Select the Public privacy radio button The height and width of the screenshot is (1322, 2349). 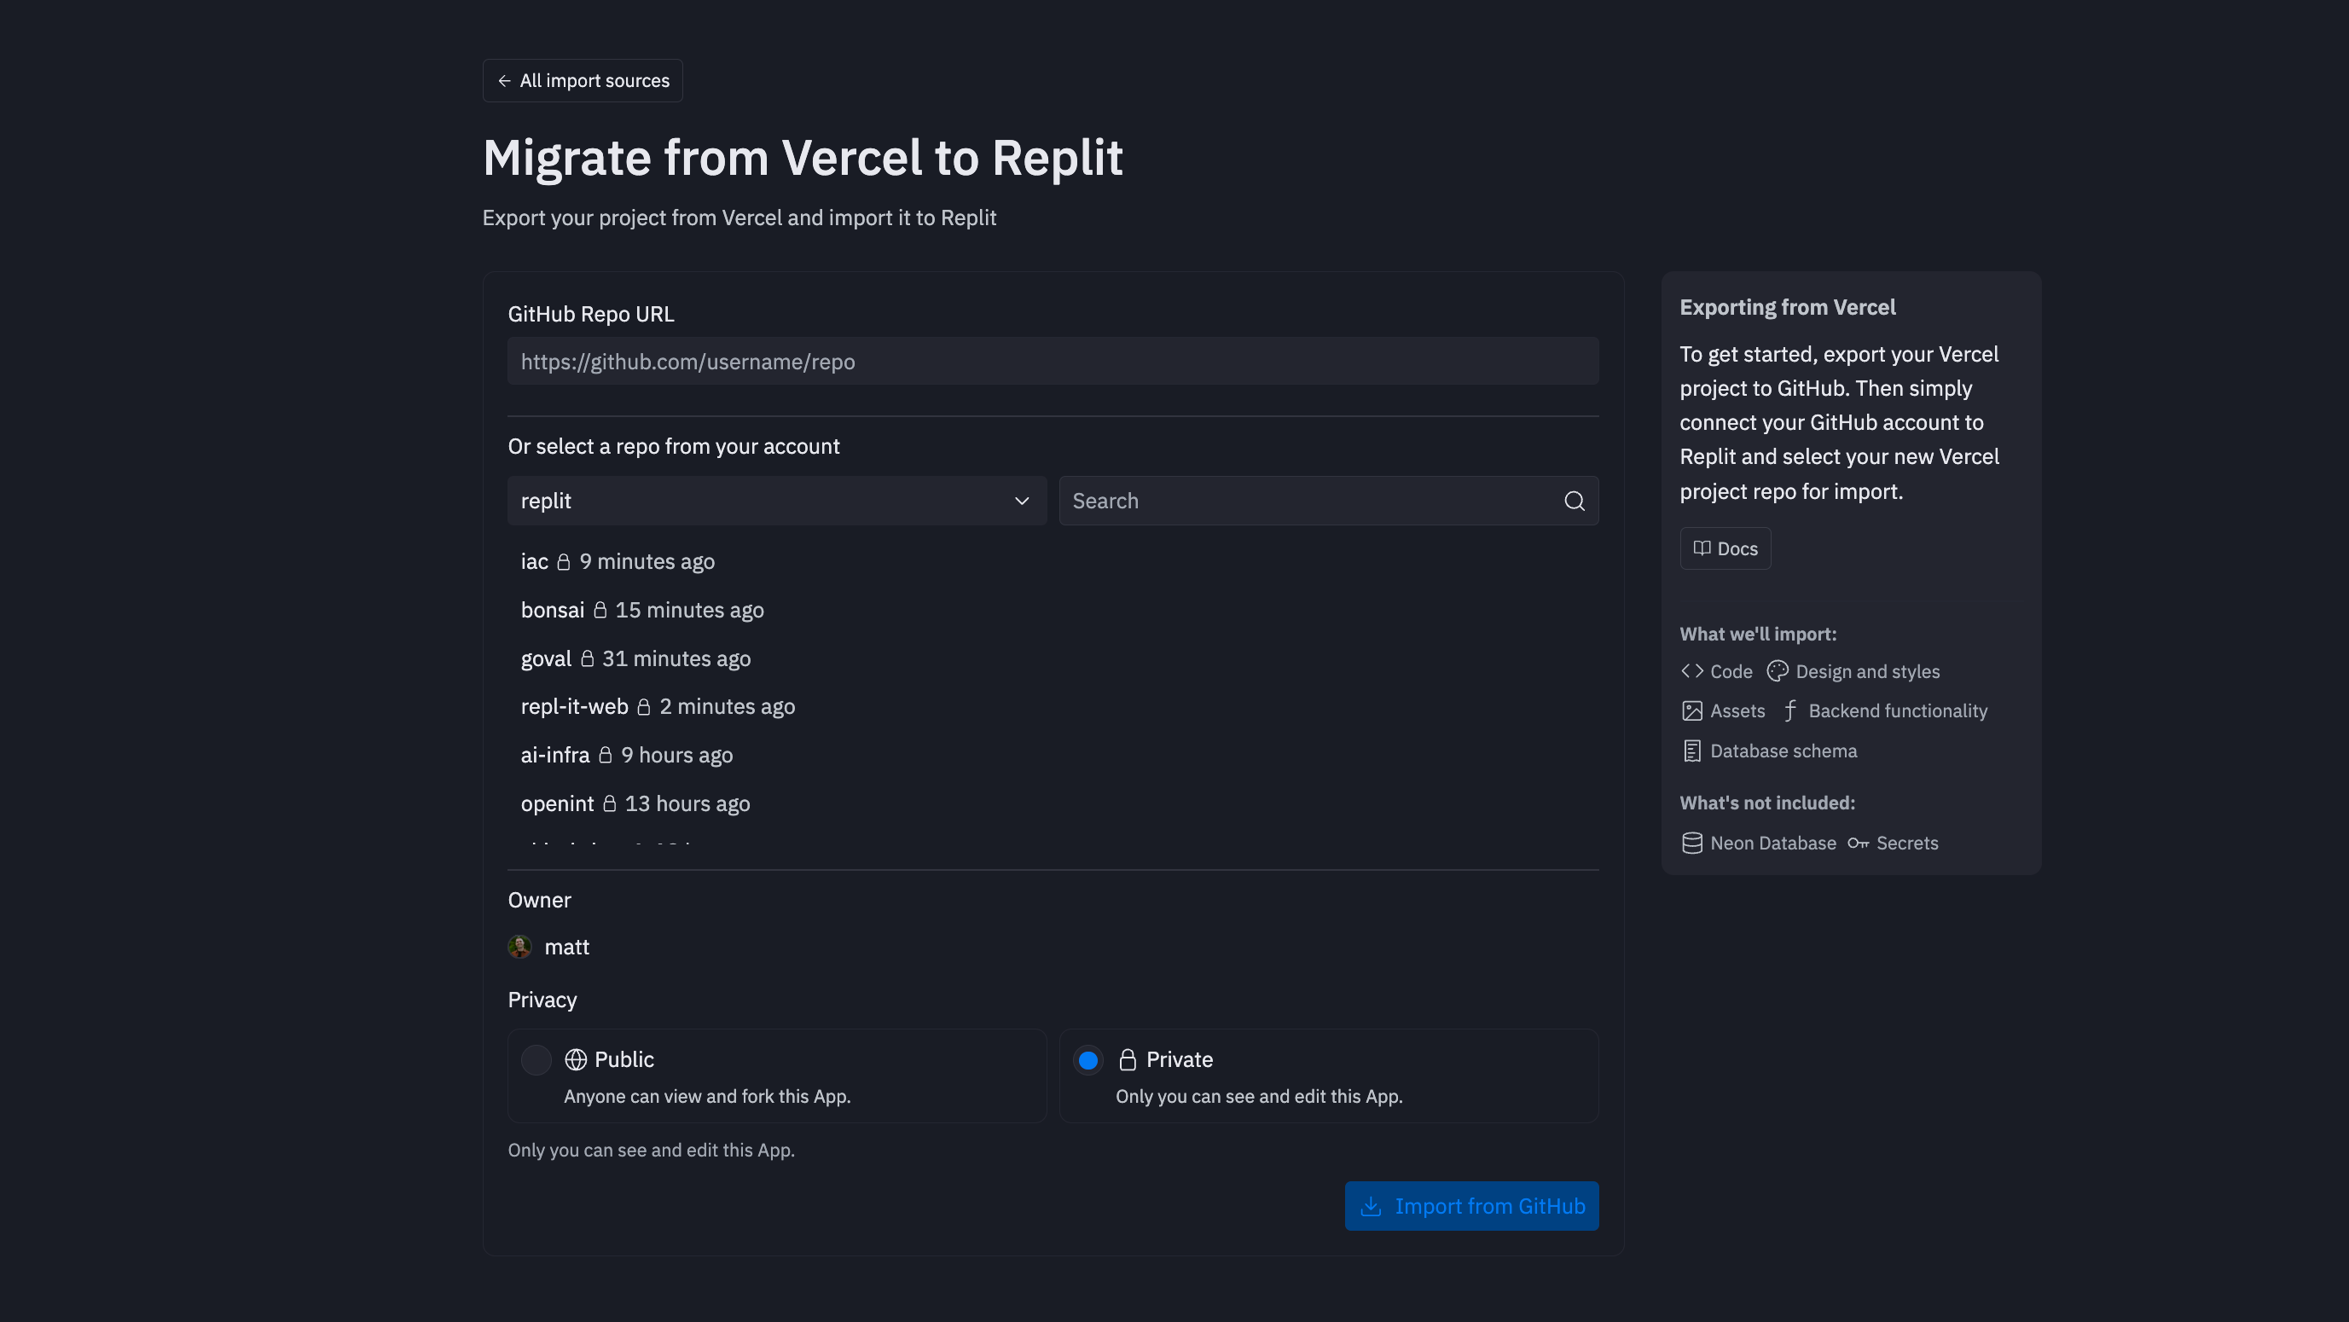(x=536, y=1059)
